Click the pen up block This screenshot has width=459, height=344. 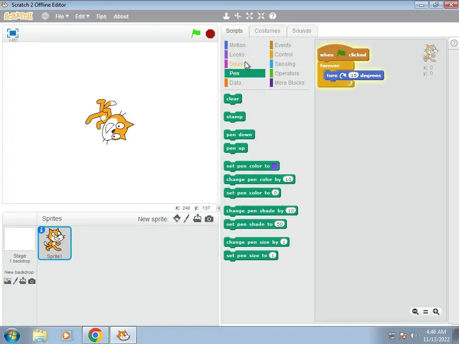pyautogui.click(x=236, y=148)
